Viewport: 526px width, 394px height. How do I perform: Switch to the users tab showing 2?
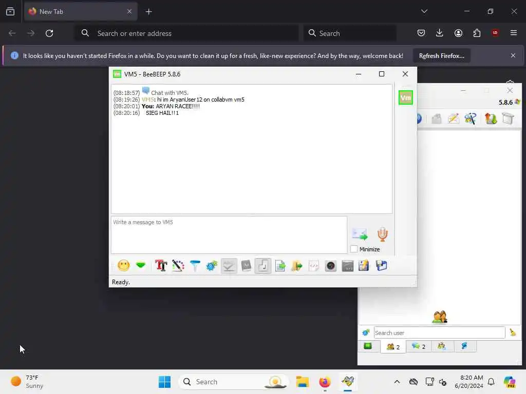click(393, 346)
